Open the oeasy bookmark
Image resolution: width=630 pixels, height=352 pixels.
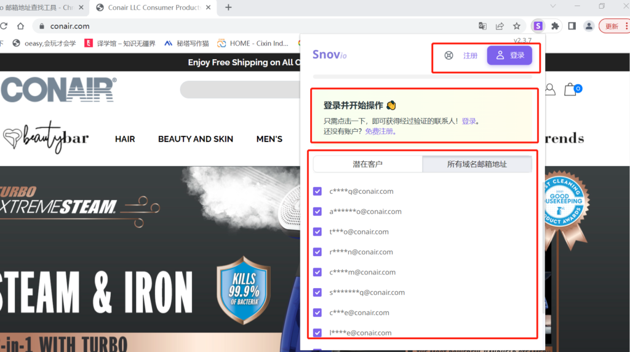point(44,44)
